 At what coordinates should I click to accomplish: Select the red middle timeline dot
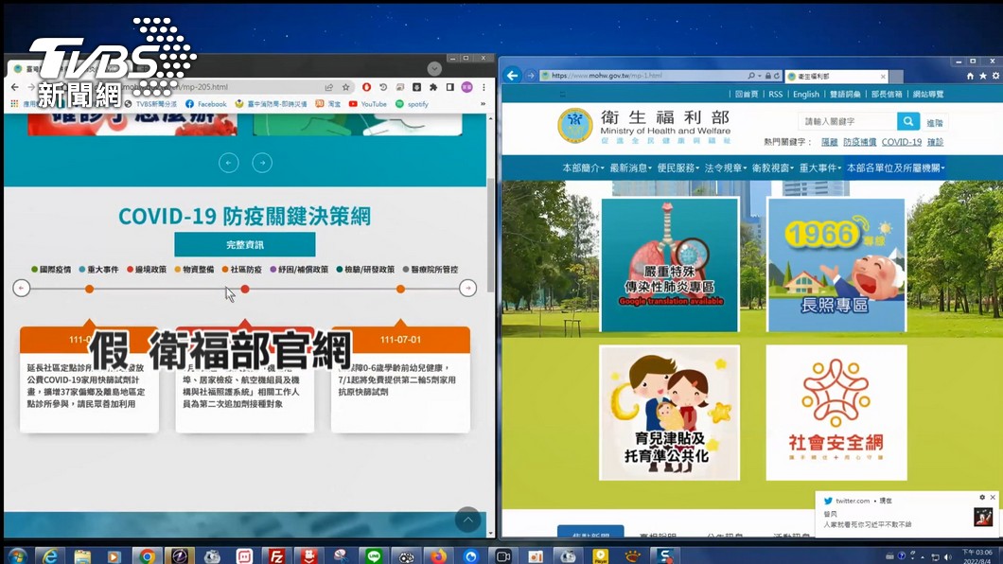pyautogui.click(x=245, y=289)
